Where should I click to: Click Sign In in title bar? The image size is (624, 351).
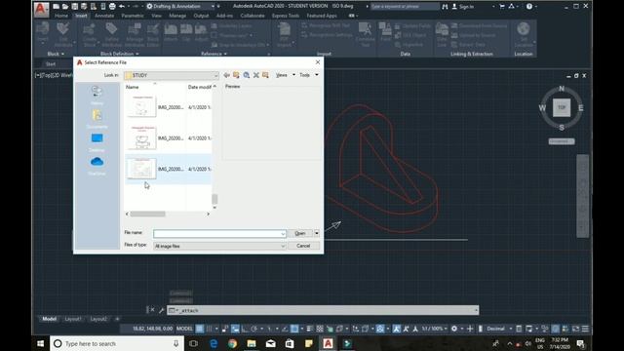tap(462, 7)
